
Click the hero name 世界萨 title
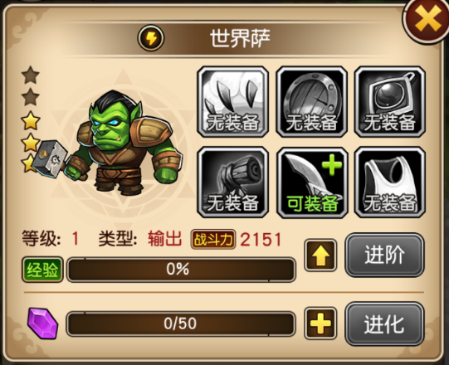pyautogui.click(x=240, y=38)
